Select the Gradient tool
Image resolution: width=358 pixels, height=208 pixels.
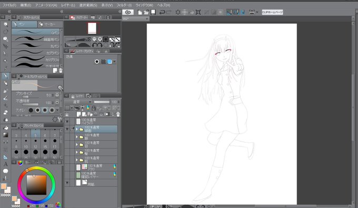pos(5,135)
